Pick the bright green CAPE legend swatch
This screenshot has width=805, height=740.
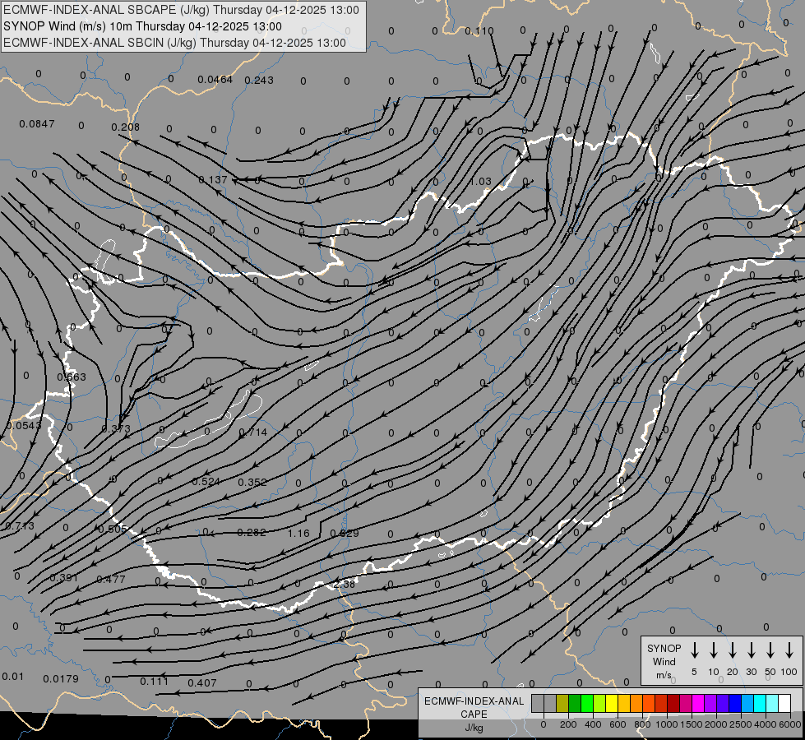point(587,703)
